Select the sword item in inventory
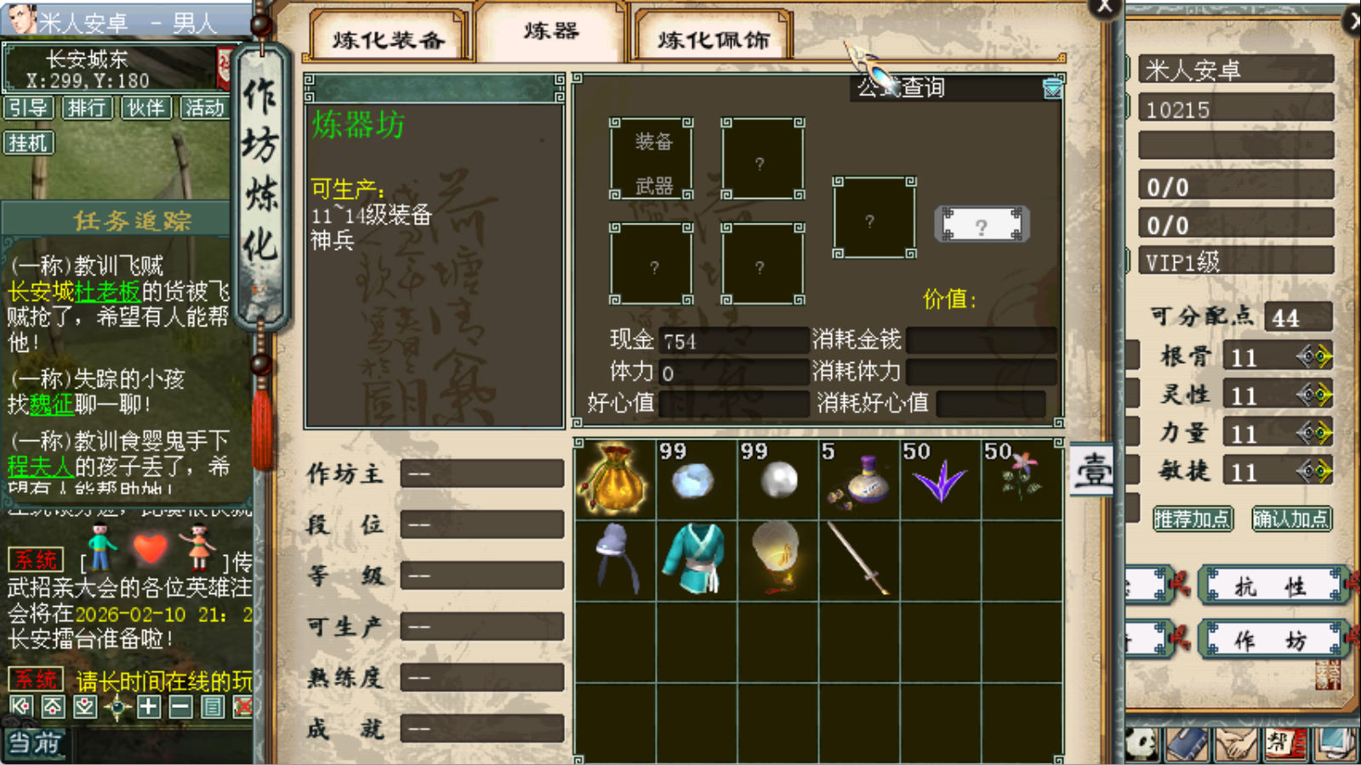The width and height of the screenshot is (1361, 765). (x=859, y=558)
